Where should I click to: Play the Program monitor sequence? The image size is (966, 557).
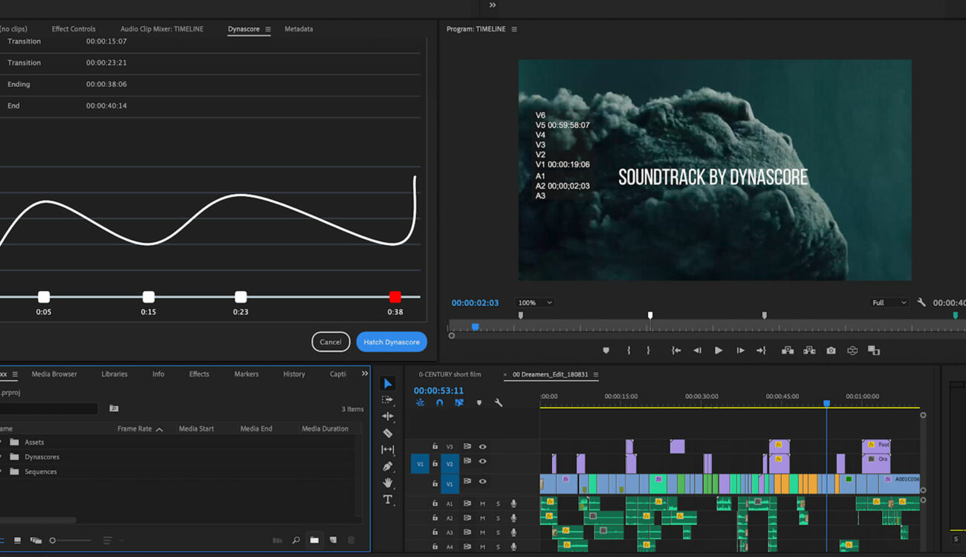tap(719, 351)
